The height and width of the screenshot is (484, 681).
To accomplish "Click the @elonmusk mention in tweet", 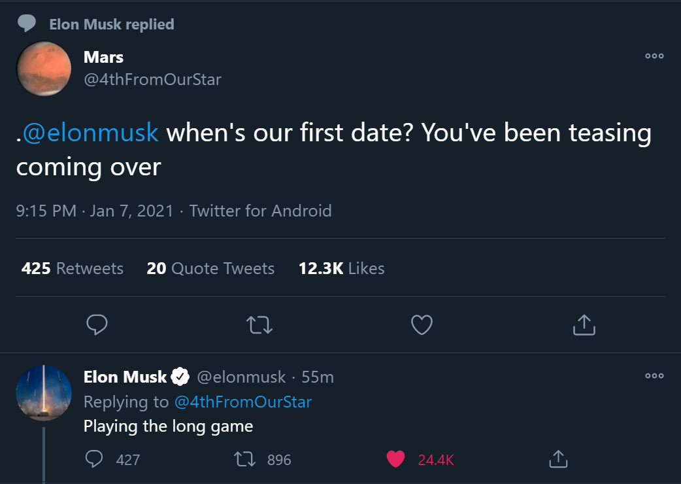I will (x=91, y=133).
